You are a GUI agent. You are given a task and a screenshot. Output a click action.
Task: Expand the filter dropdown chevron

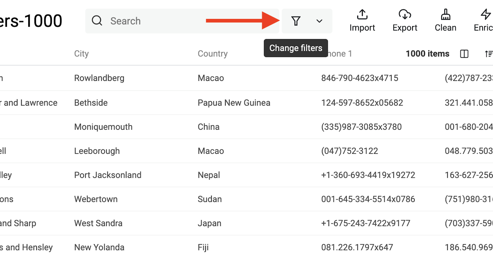pos(319,21)
